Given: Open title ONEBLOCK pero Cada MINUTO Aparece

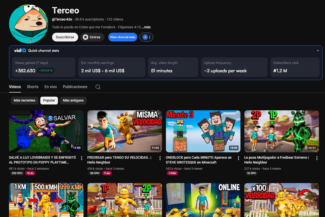Looking at the screenshot, I should click(199, 160).
